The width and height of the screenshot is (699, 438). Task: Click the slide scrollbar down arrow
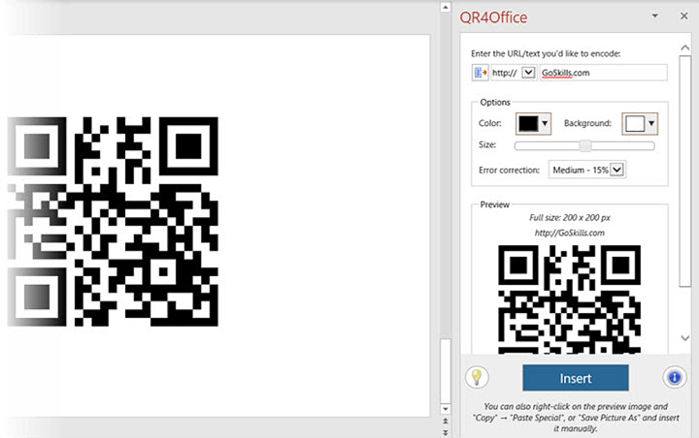(x=445, y=409)
